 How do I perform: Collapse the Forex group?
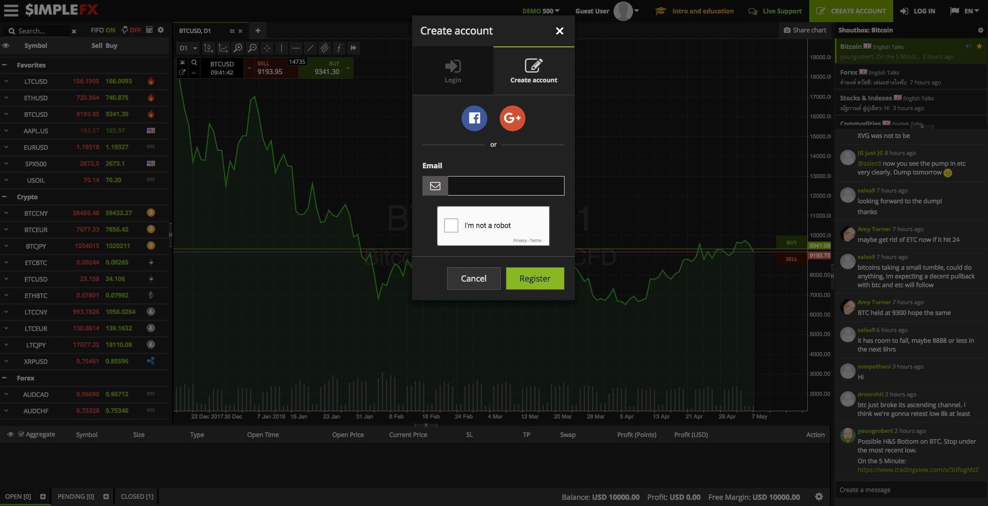[x=5, y=378]
